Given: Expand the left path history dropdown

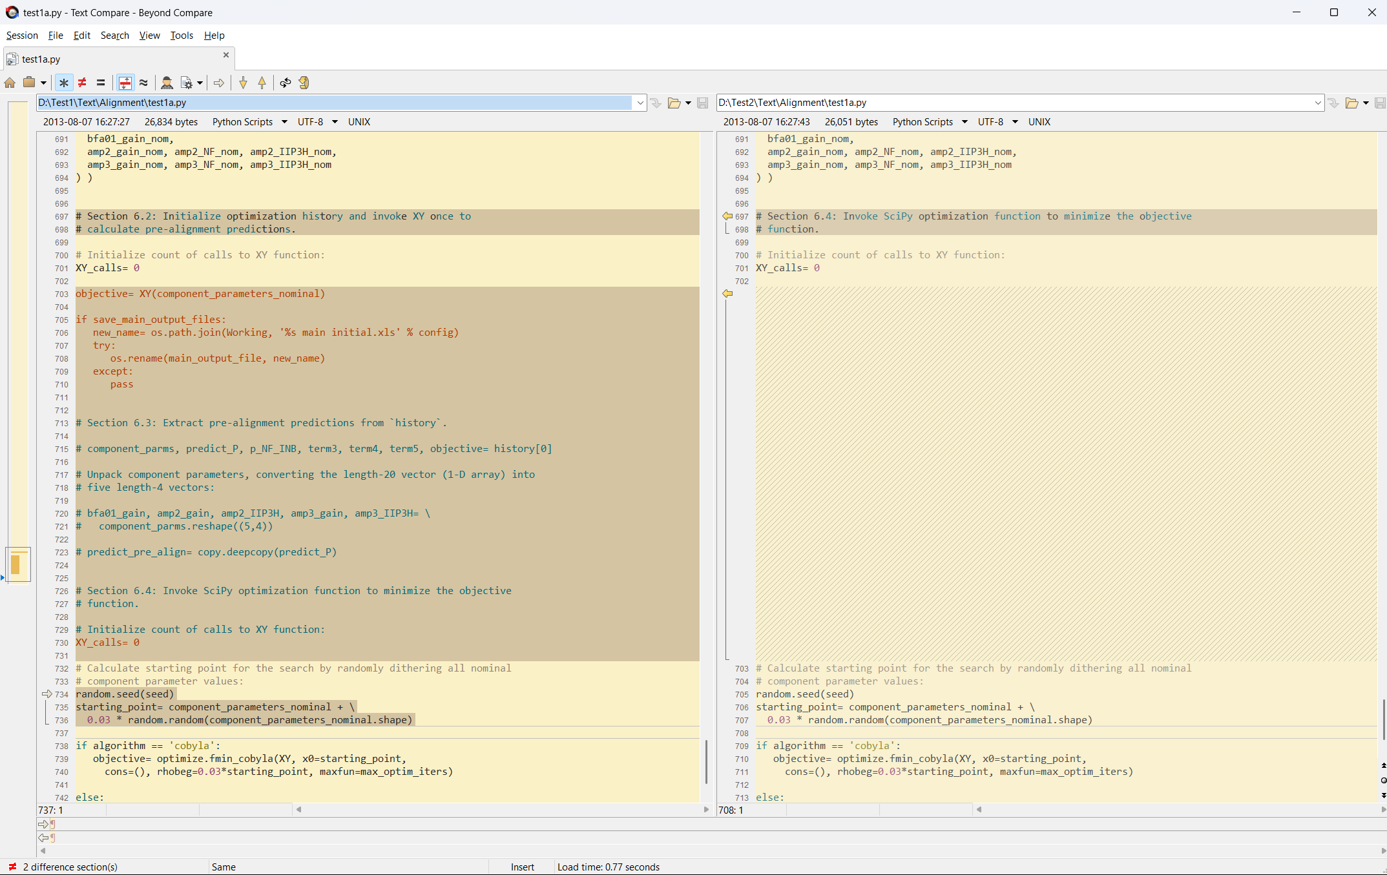Looking at the screenshot, I should pos(640,103).
